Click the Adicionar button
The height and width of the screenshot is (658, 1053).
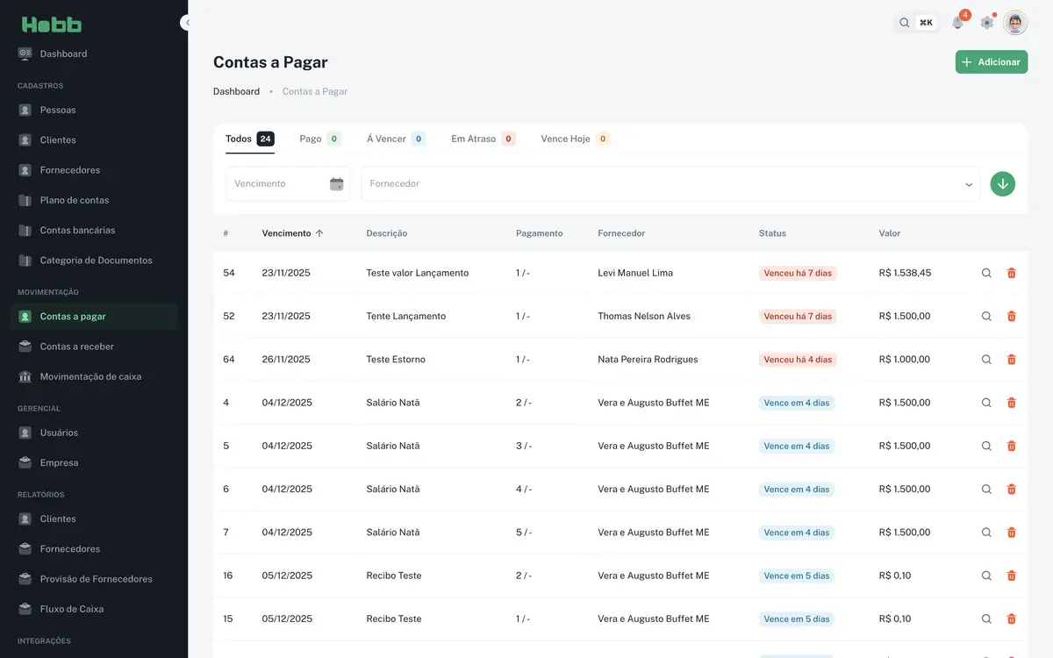pyautogui.click(x=991, y=61)
